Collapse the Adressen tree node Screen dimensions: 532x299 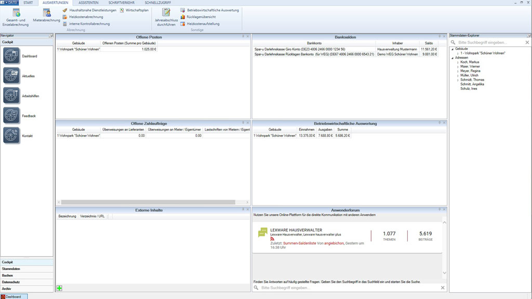[453, 58]
